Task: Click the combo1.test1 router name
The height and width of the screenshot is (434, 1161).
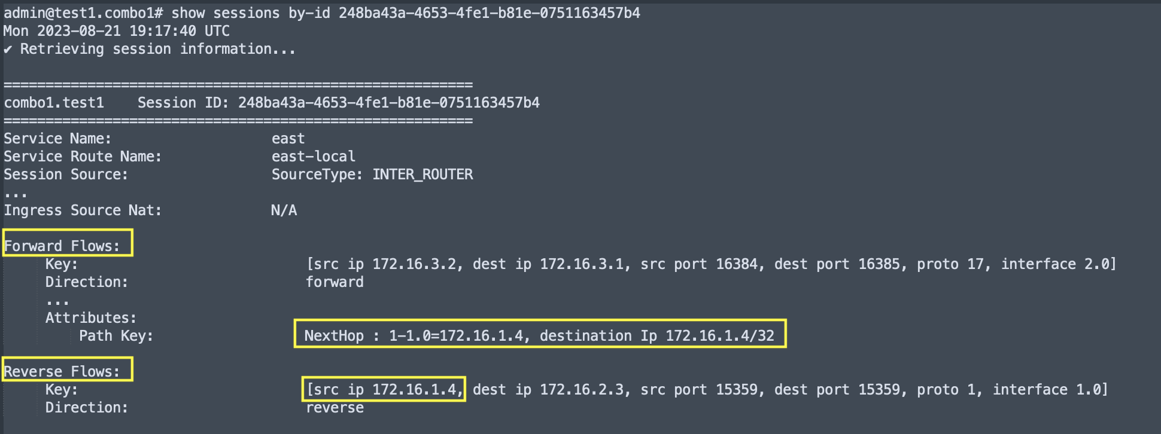Action: pos(54,103)
